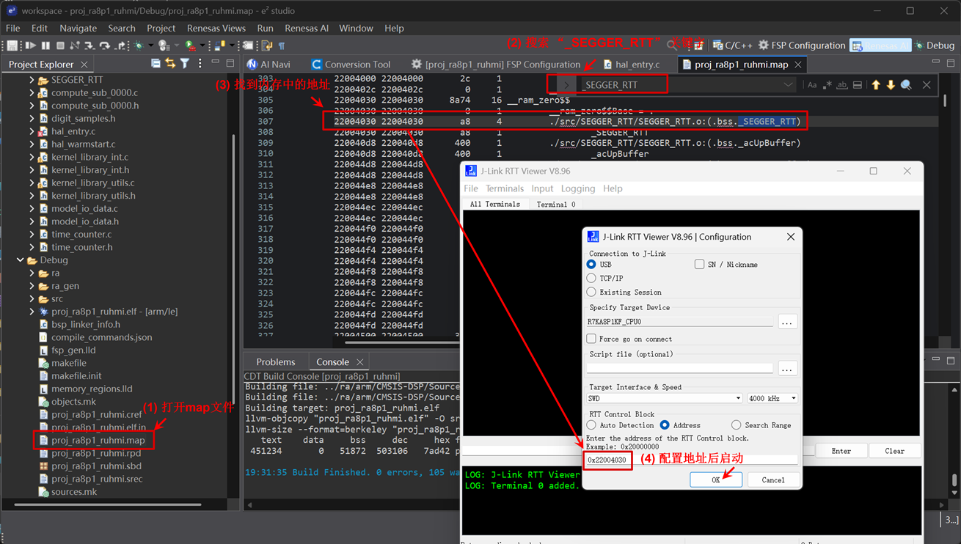Click the Open Perspective icon
Viewport: 961px width, 544px height.
coord(698,45)
